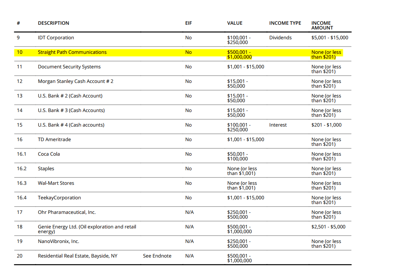
Task: Click Ohr Pharamaceutical N/A EIF cell
Action: (189, 212)
